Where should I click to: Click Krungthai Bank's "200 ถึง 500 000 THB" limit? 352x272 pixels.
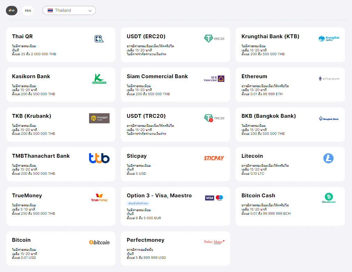click(x=267, y=54)
